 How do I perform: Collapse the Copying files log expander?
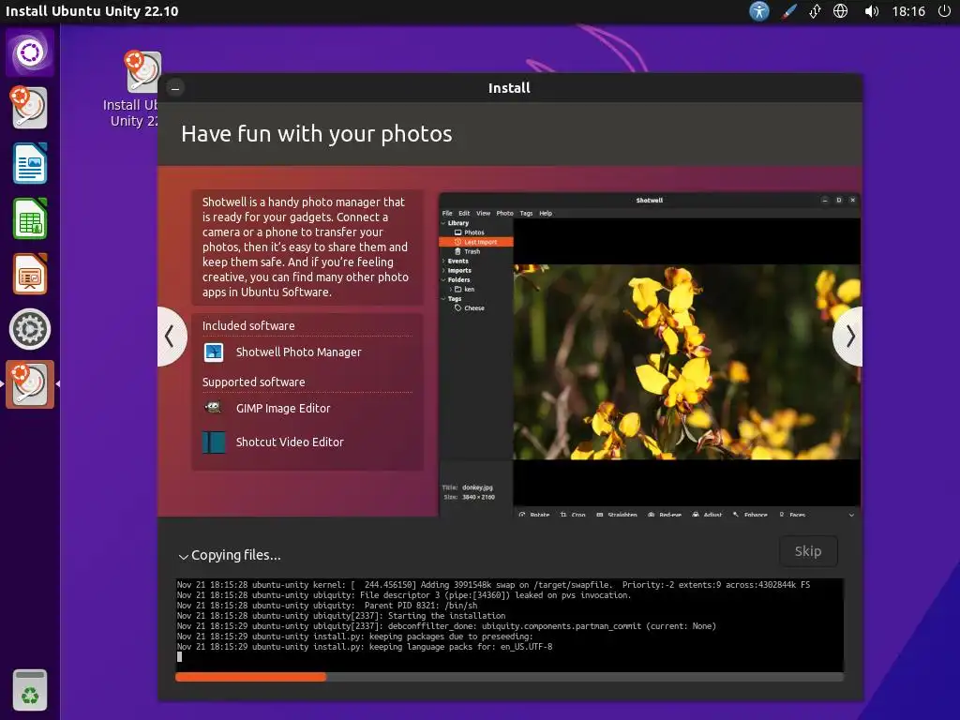(183, 556)
